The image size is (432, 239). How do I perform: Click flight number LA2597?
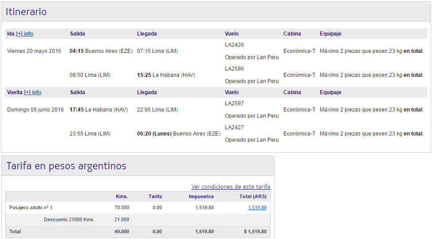(x=235, y=103)
